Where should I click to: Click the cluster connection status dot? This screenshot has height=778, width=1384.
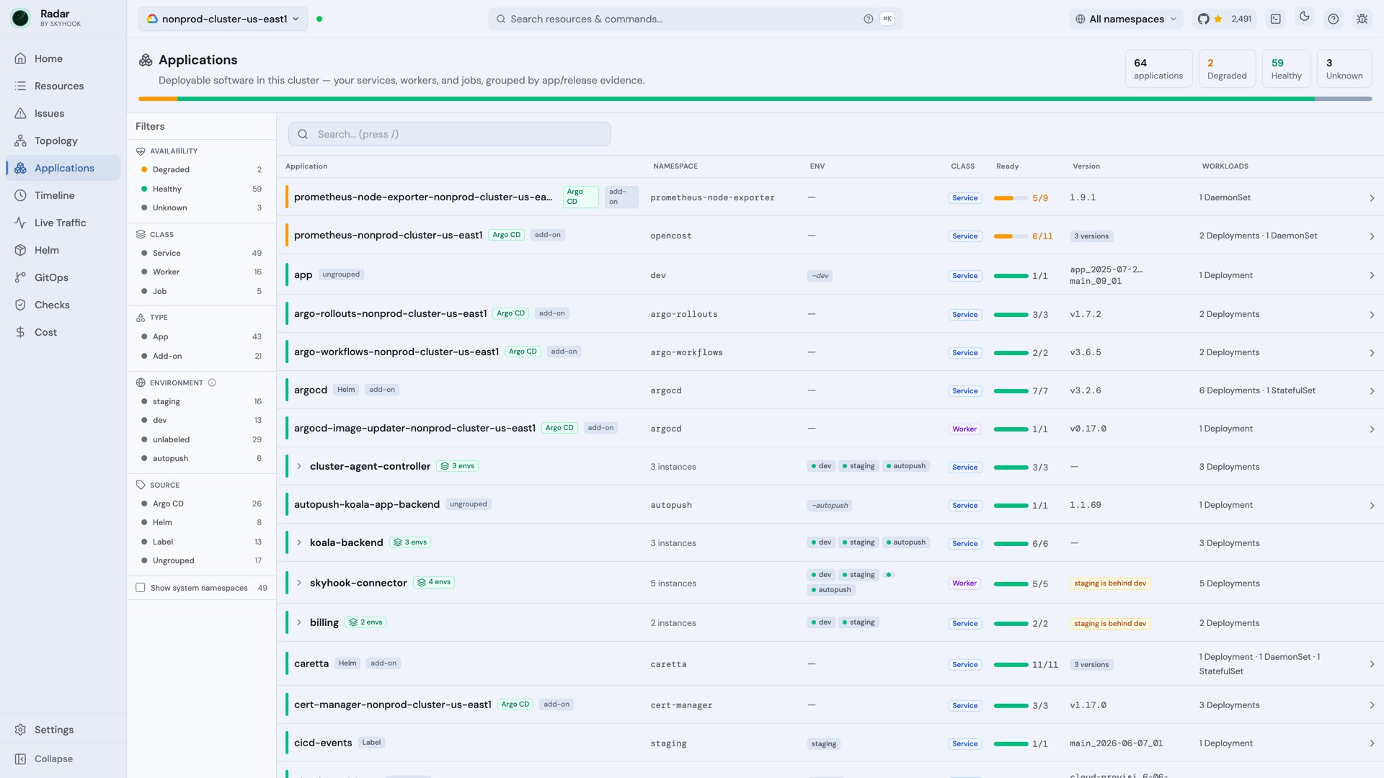[x=319, y=19]
